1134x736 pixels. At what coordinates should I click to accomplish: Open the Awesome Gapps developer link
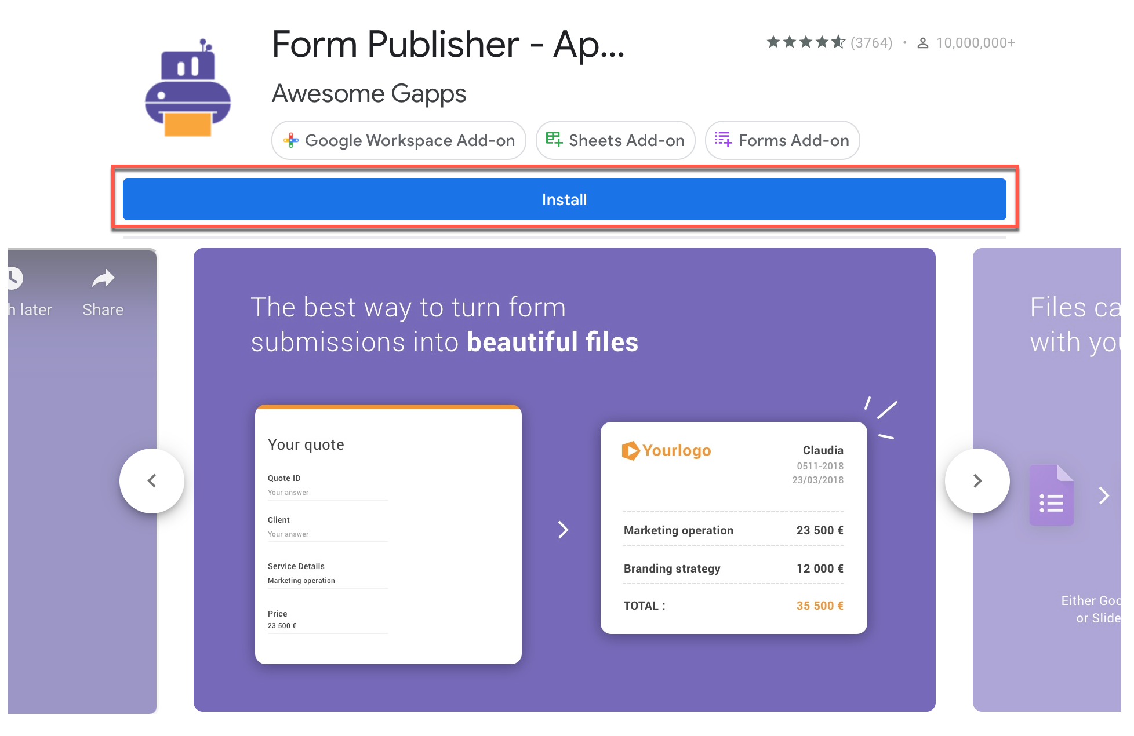pyautogui.click(x=369, y=93)
